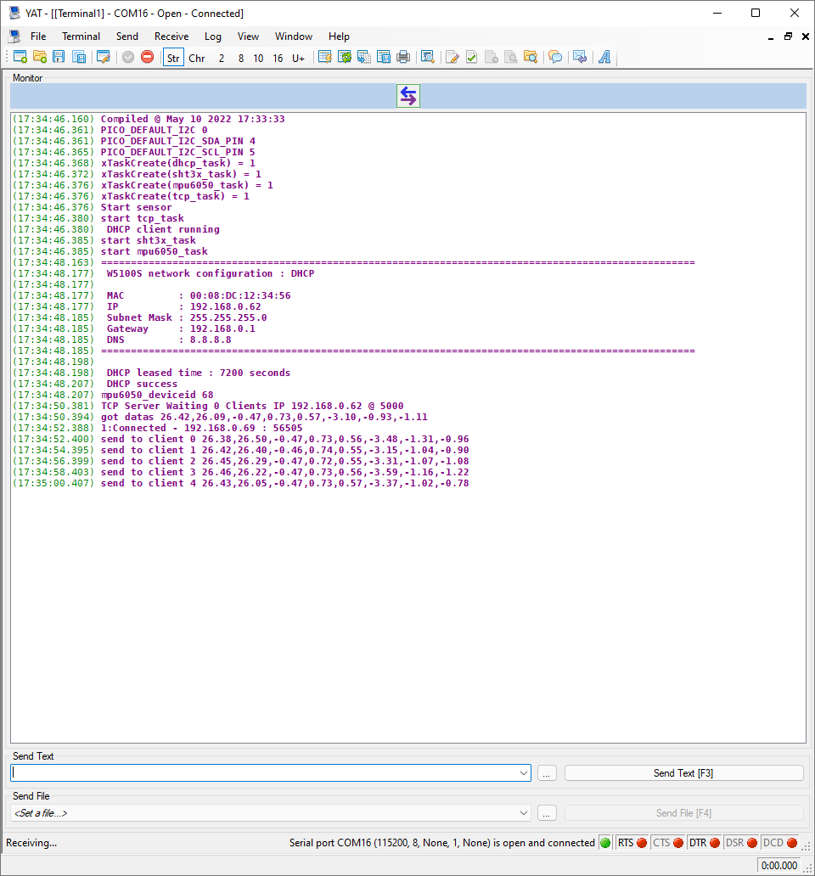815x876 pixels.
Task: Save the current terminal using toolbar icon
Action: click(58, 57)
